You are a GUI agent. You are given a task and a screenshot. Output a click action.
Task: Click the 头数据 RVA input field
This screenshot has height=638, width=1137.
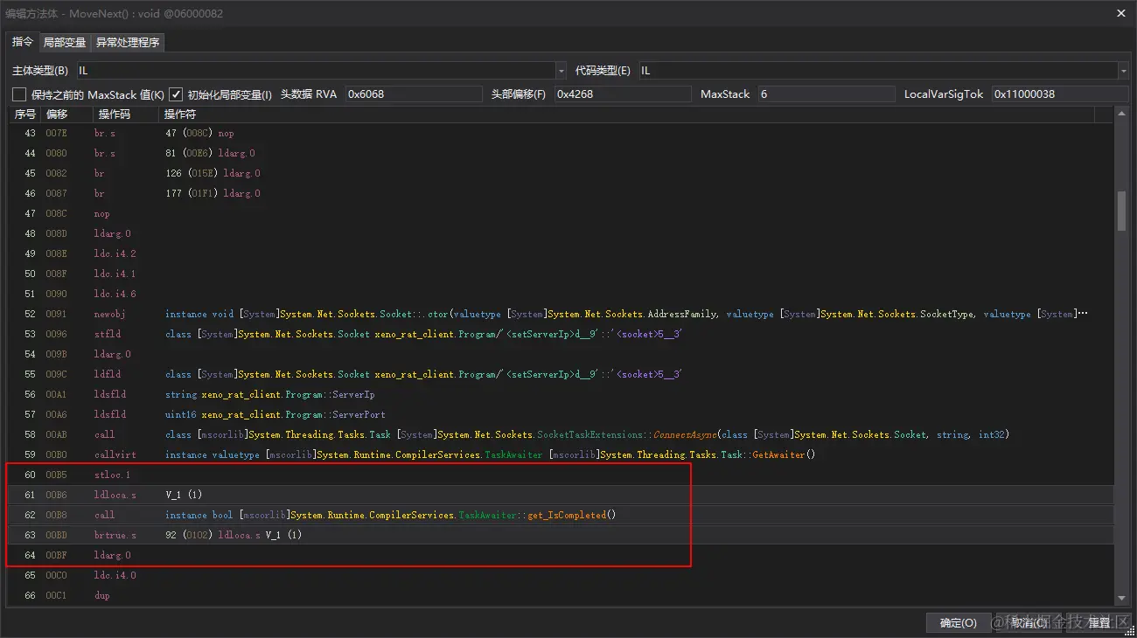click(x=414, y=94)
